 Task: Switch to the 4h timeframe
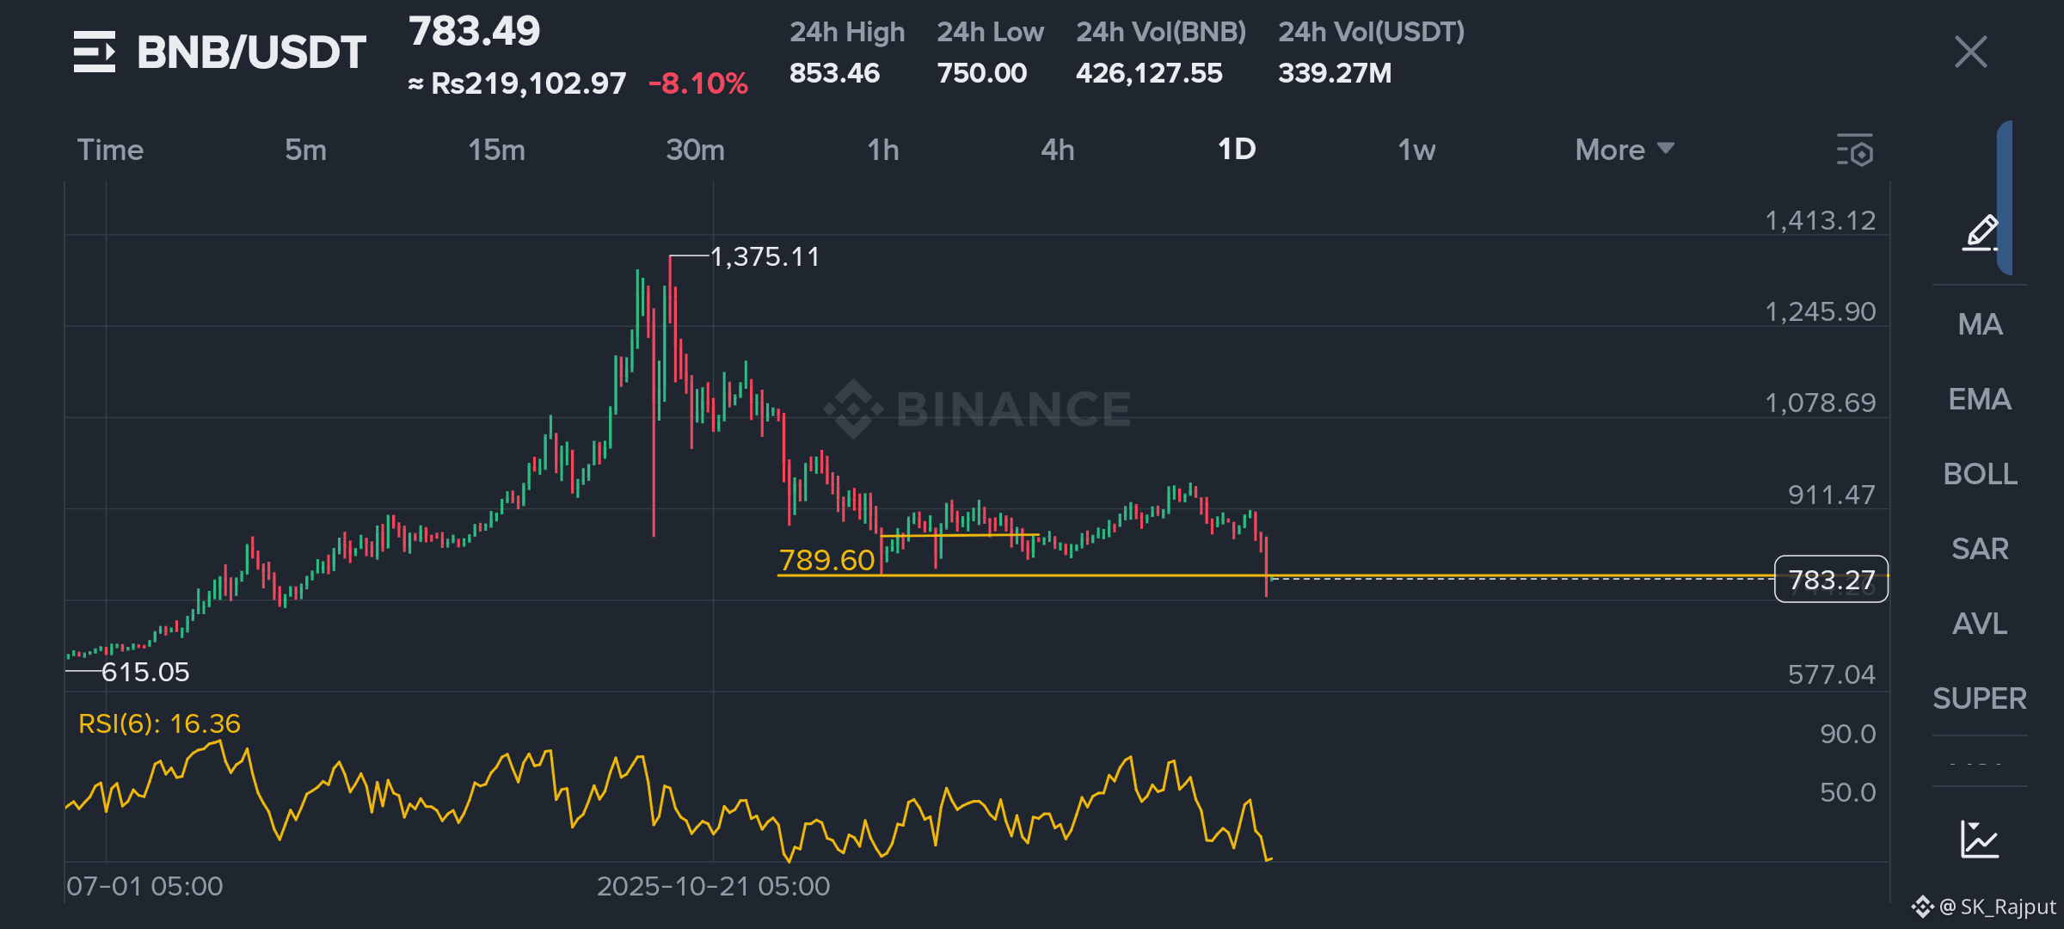[1057, 150]
